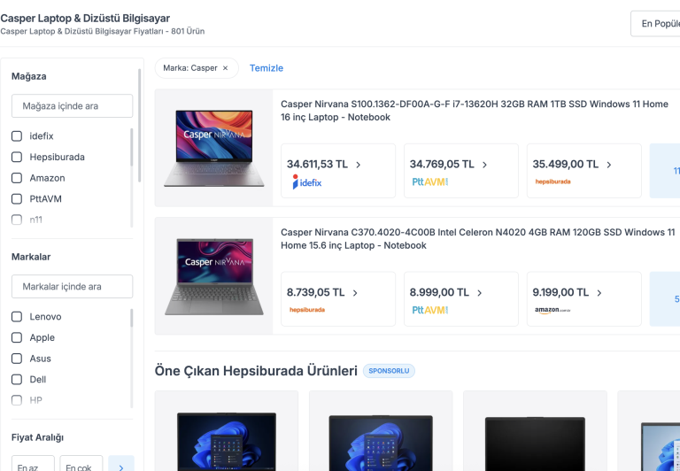Click the hepsiburada logo under 8.739,05 TL

307,310
